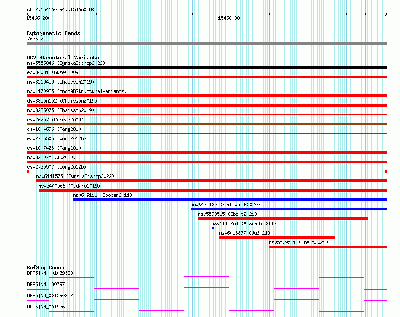Image resolution: width=400 pixels, height=317 pixels.
Task: Click the ruler's right arrowhead
Action: [386, 14]
